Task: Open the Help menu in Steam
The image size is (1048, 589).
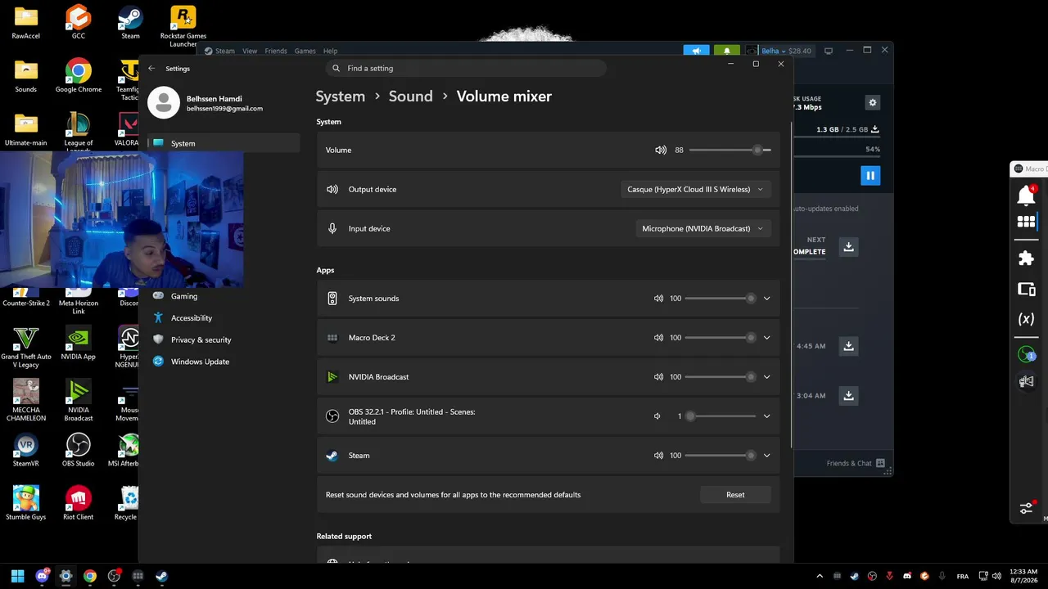Action: point(330,51)
